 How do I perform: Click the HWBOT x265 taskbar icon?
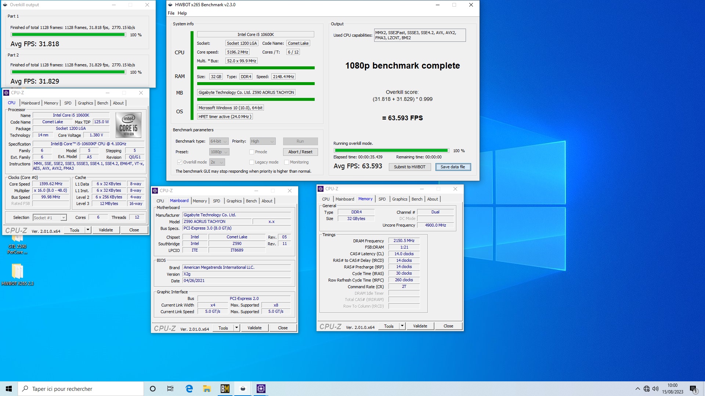[243, 389]
